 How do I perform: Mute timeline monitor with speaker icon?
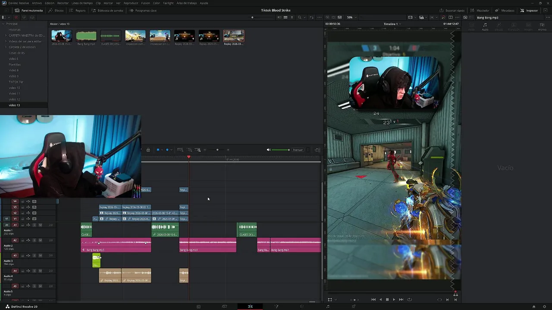tap(268, 150)
